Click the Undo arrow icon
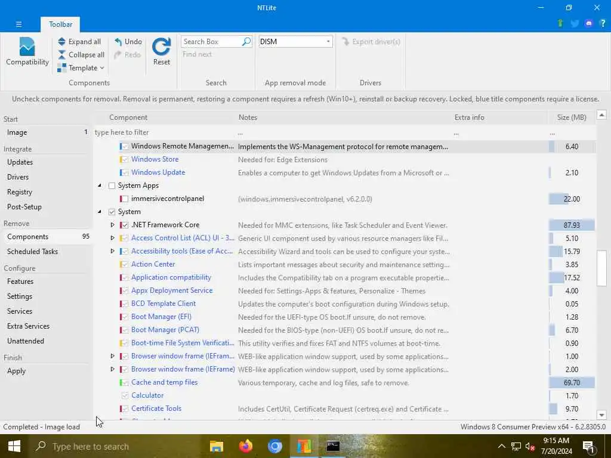Screen dimensions: 611x458 click(x=118, y=41)
